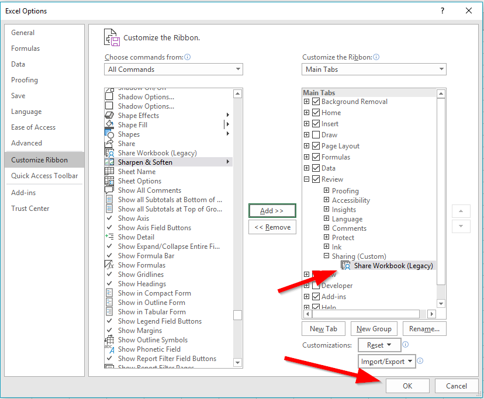This screenshot has width=484, height=399.
Task: Click the Add button to add command
Action: [x=272, y=211]
